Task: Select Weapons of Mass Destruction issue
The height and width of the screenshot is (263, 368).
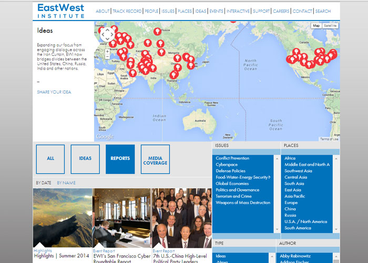Action: [x=243, y=203]
